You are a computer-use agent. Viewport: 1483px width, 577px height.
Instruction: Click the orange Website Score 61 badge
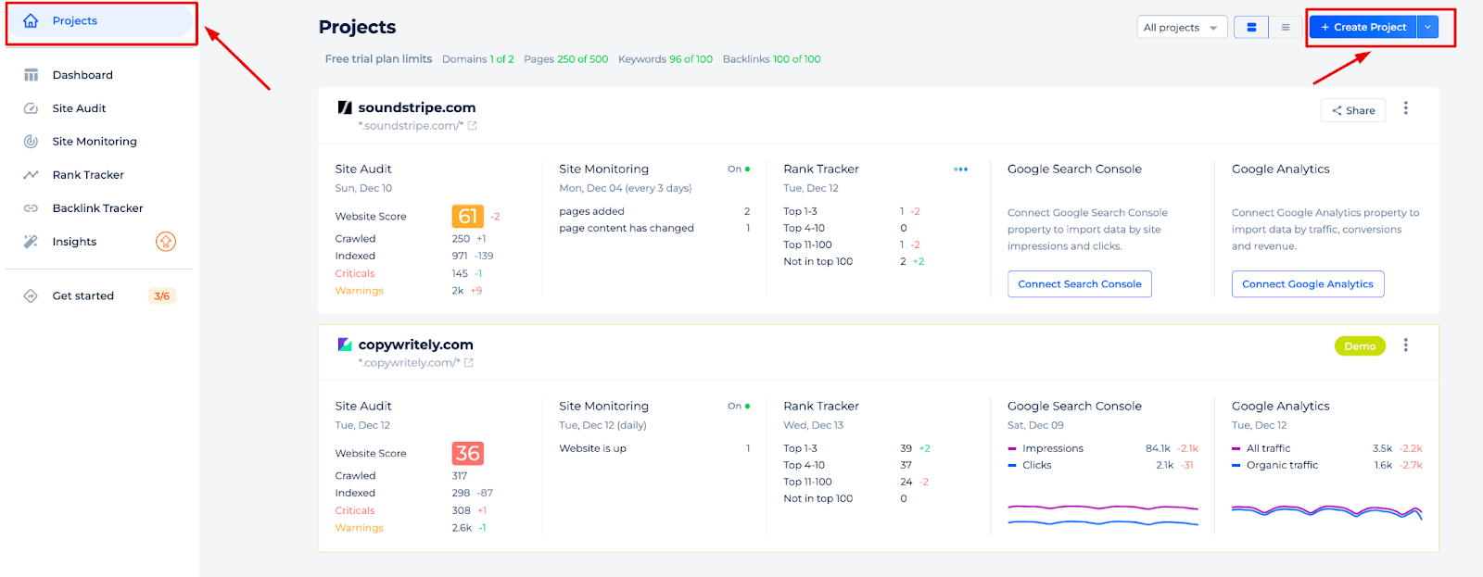468,217
